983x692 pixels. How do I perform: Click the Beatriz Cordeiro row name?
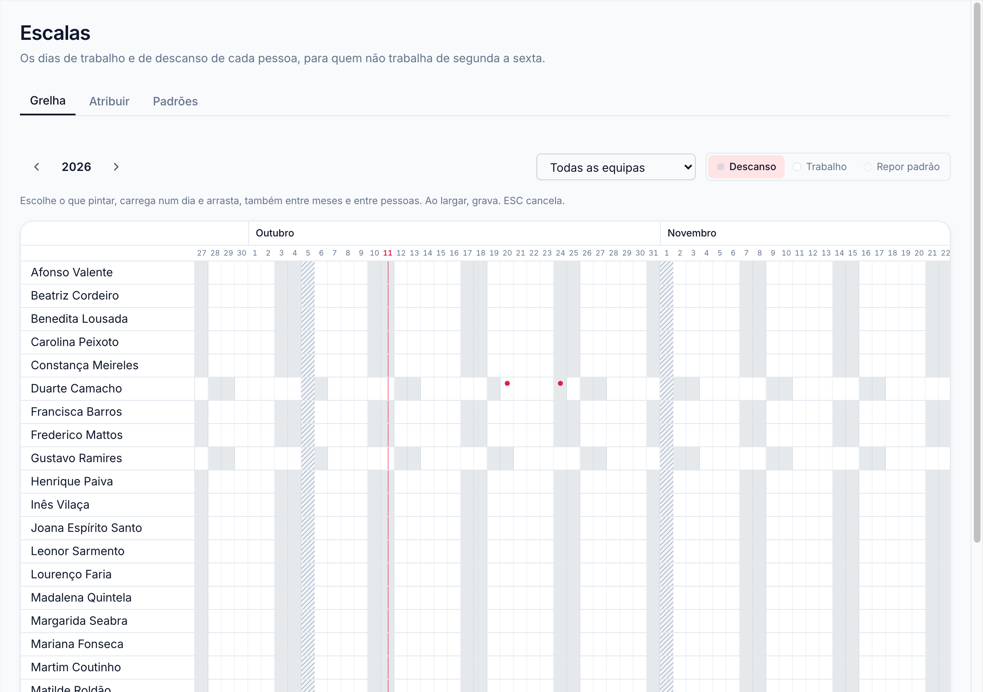click(x=75, y=296)
